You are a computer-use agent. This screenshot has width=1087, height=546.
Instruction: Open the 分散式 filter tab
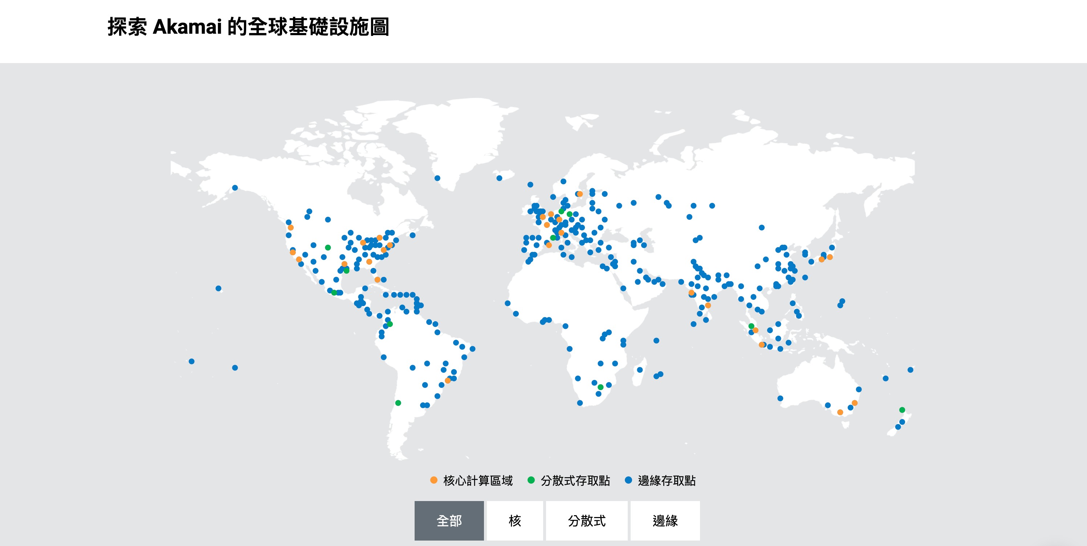587,521
